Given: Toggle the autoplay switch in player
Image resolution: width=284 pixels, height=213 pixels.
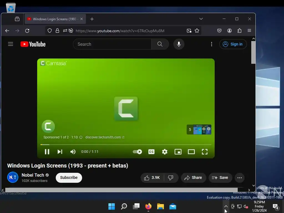Looking at the screenshot, I should [x=137, y=152].
